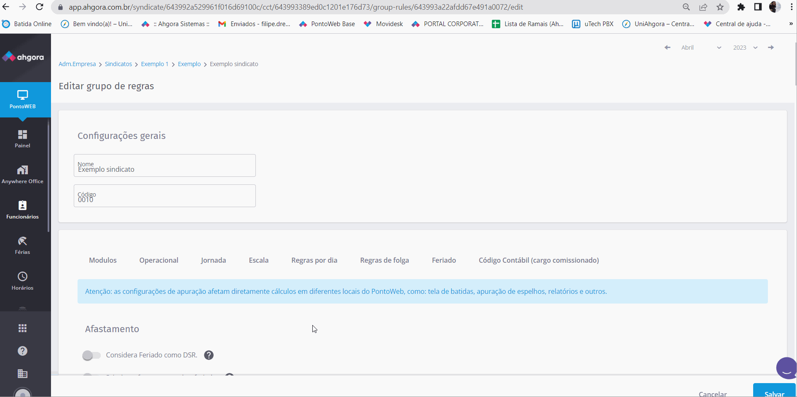Open Horários section in sidebar

click(x=22, y=281)
